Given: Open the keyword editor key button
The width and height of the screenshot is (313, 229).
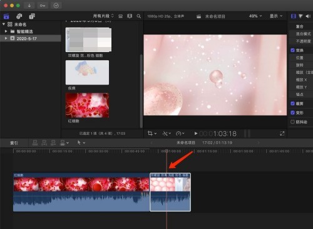Looking at the screenshot, I should pos(43,6).
